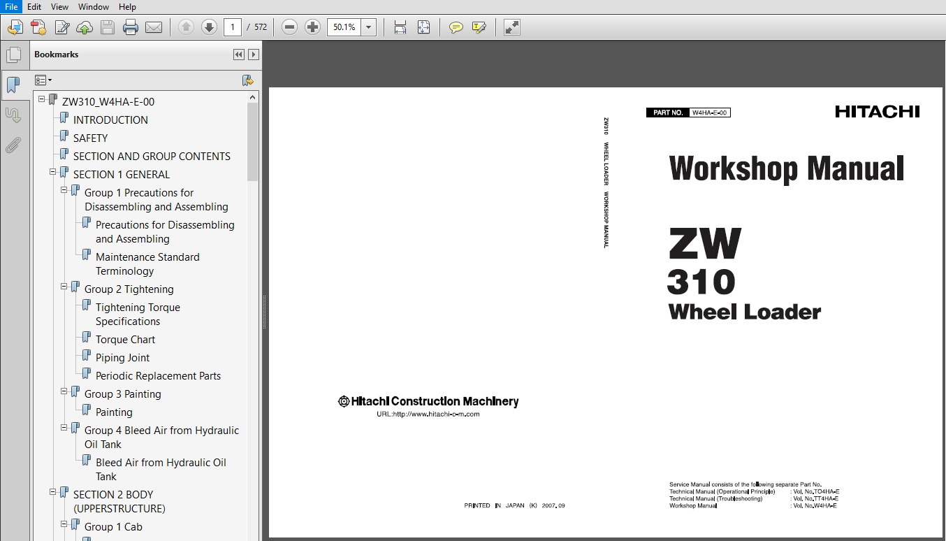
Task: Click the Email envelope icon
Action: pyautogui.click(x=154, y=28)
